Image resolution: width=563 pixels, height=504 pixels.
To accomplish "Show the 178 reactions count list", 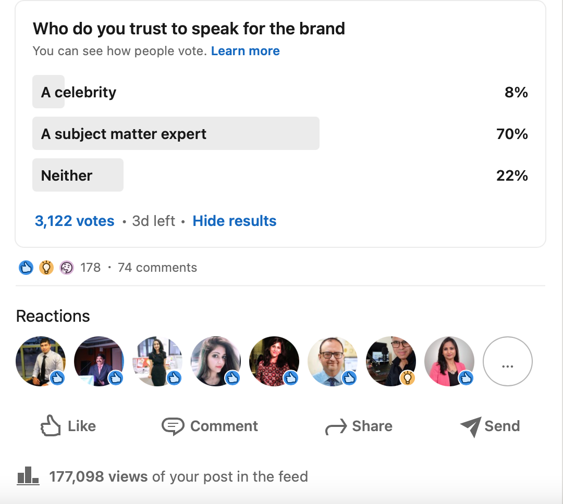I will [91, 268].
